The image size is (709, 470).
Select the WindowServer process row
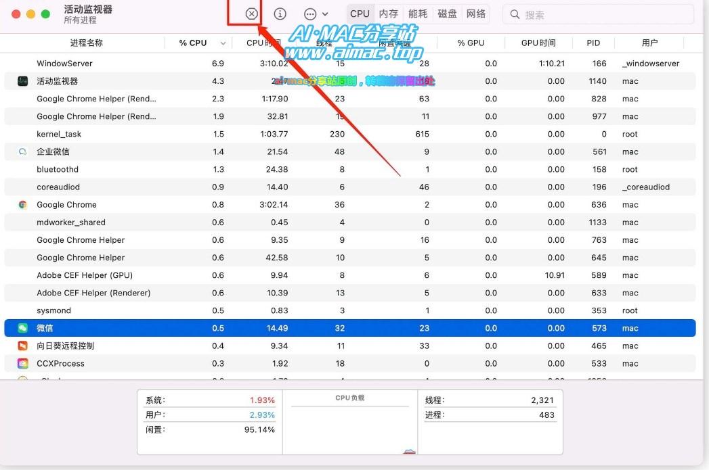(350, 64)
